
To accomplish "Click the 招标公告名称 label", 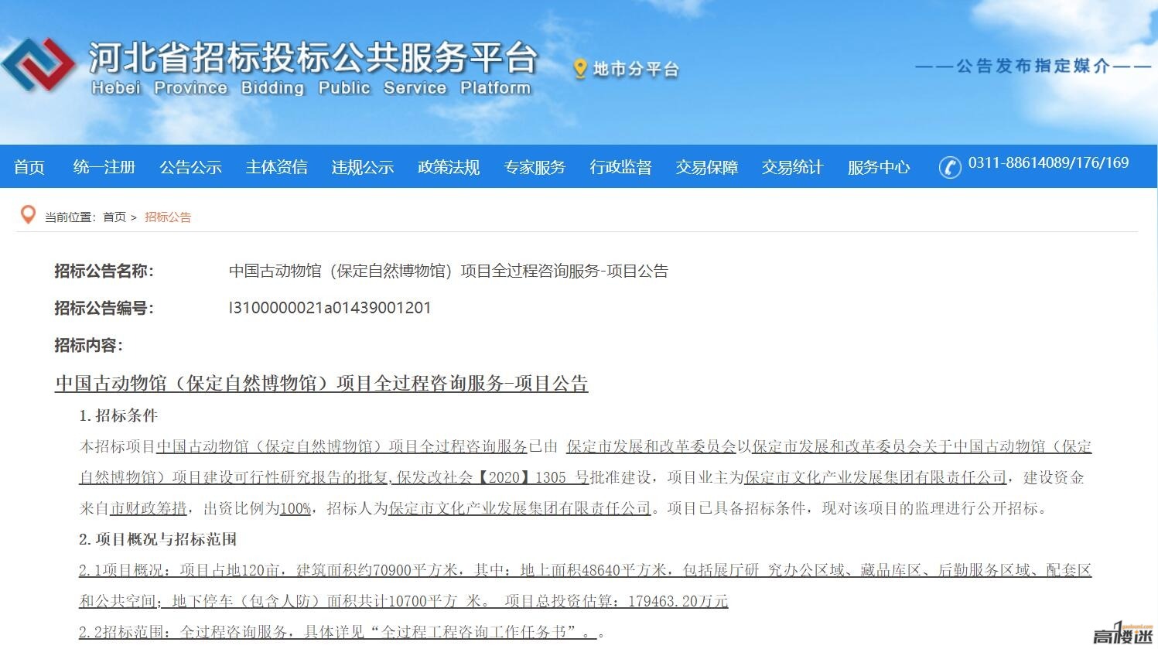I will pos(104,271).
